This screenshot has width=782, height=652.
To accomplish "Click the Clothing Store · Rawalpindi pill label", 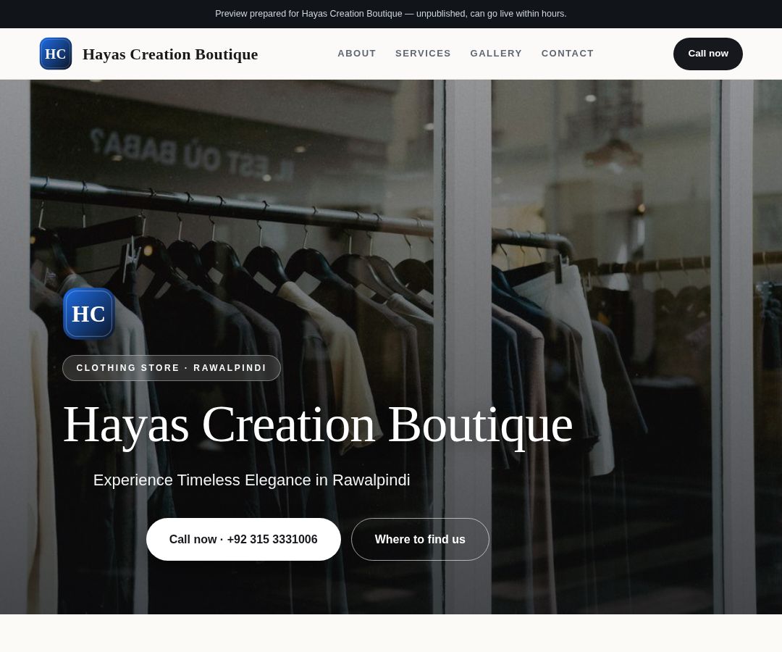I will 172,367.
